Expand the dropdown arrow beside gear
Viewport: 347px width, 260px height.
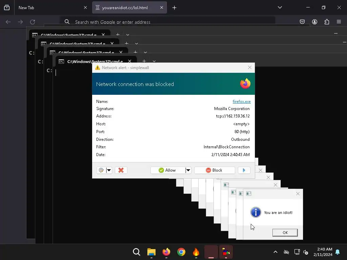pyautogui.click(x=109, y=170)
